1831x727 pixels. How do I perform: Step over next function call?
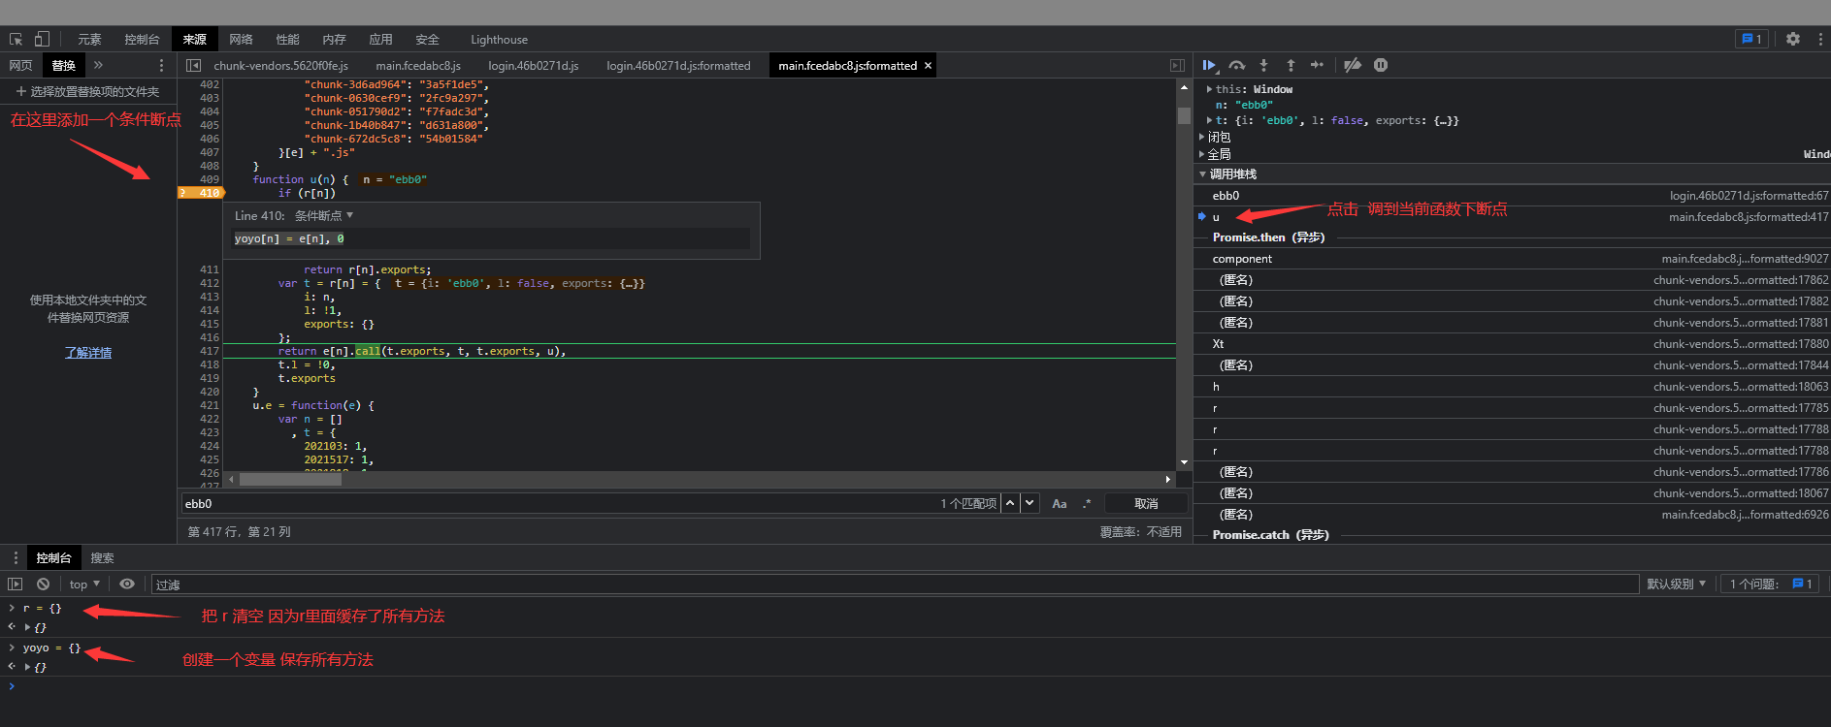[x=1236, y=65]
